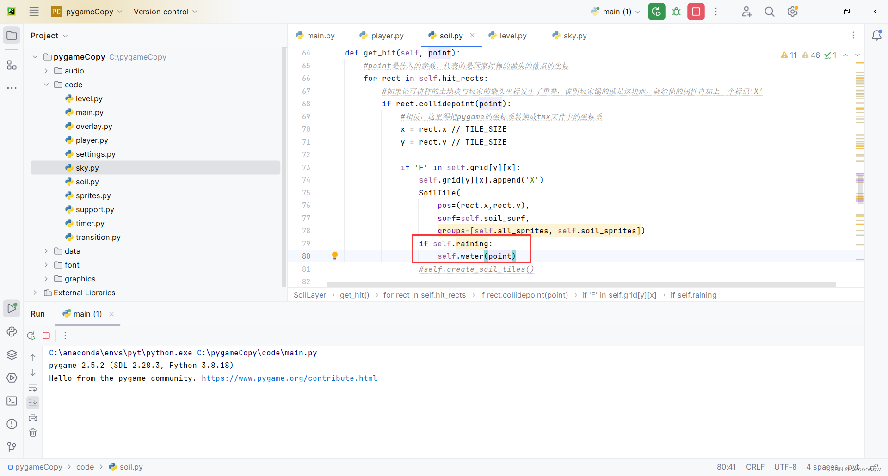Switch to sky.py editor tab
Viewport: 888px width, 476px height.
569,36
